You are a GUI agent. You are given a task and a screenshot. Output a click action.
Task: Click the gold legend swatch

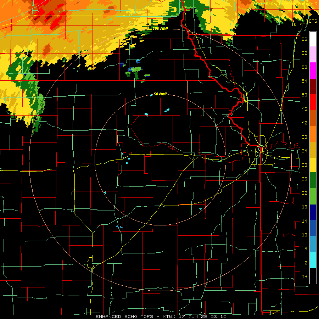point(313,150)
